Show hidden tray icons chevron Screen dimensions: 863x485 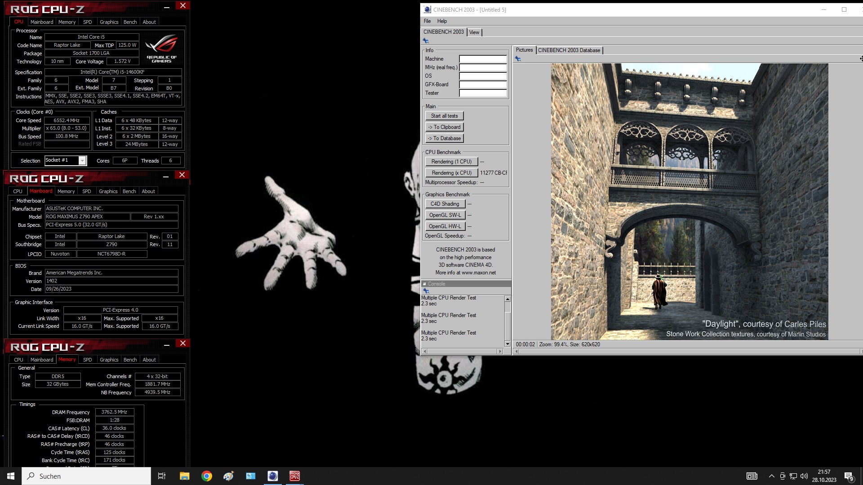coord(772,476)
